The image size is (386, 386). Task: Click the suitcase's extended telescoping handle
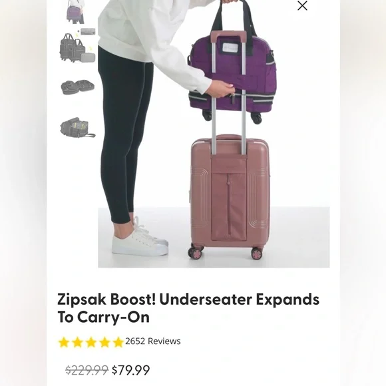pyautogui.click(x=228, y=93)
